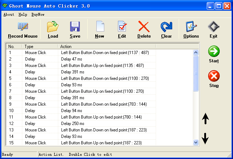Select row 1 Button Down (1137 : 487)
The image size is (233, 159).
point(81,53)
